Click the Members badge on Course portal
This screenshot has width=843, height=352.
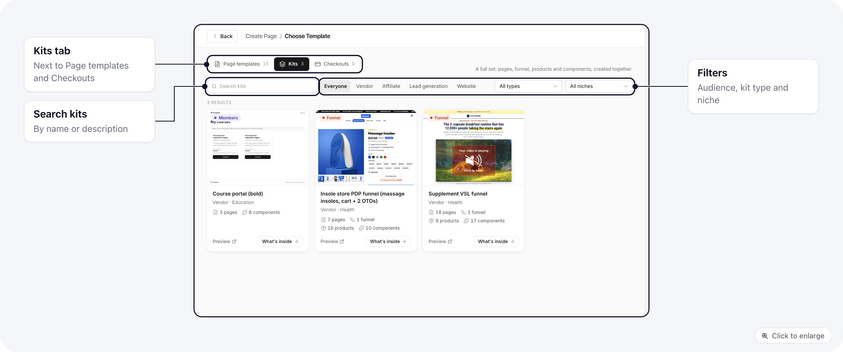point(226,118)
